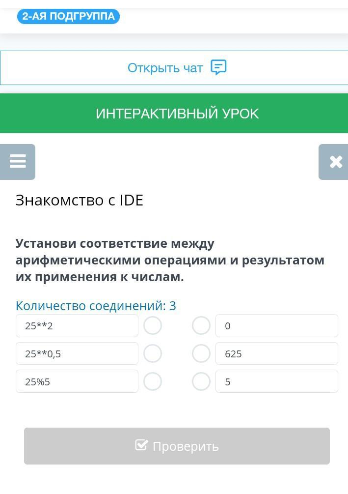Select connector circle next to 25%5
The width and height of the screenshot is (348, 494).
coord(153,381)
